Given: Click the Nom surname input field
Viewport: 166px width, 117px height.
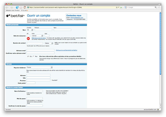Looking at the screenshot, I should tap(62, 30).
